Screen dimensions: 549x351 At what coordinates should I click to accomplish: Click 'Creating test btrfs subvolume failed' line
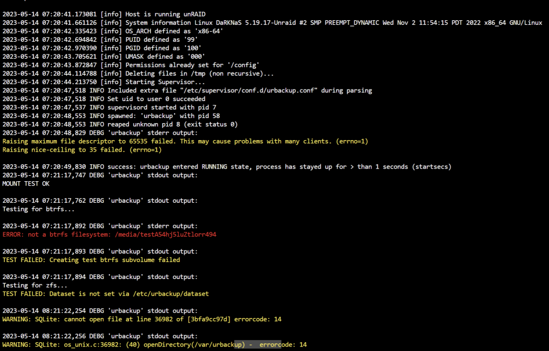click(x=91, y=260)
